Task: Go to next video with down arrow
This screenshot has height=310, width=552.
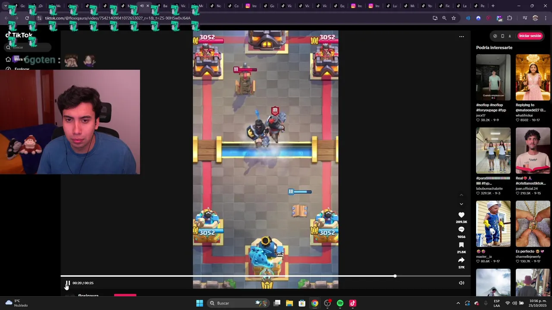Action: click(461, 204)
